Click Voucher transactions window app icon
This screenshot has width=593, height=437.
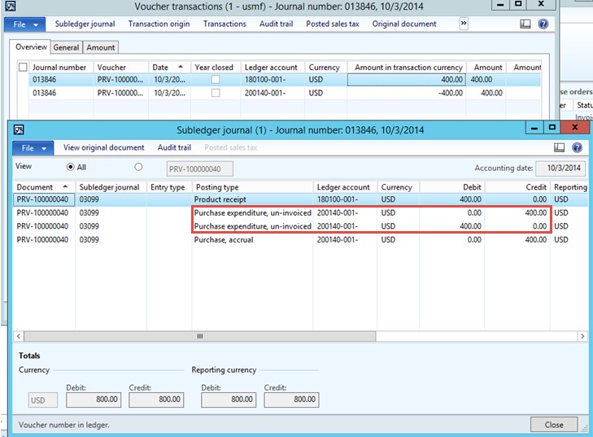pyautogui.click(x=11, y=6)
